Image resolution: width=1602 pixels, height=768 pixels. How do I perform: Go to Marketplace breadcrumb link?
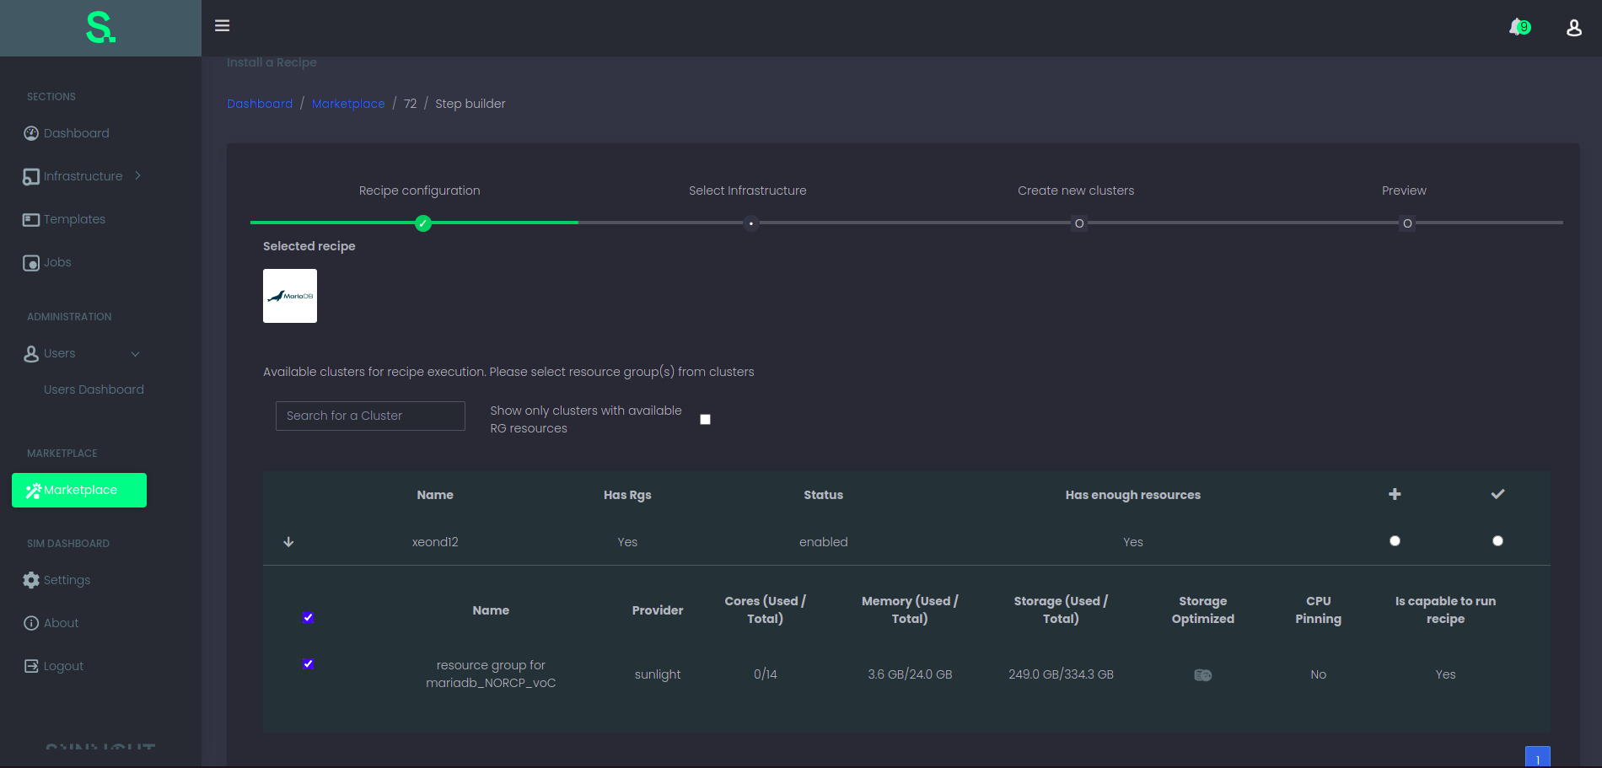(x=348, y=104)
